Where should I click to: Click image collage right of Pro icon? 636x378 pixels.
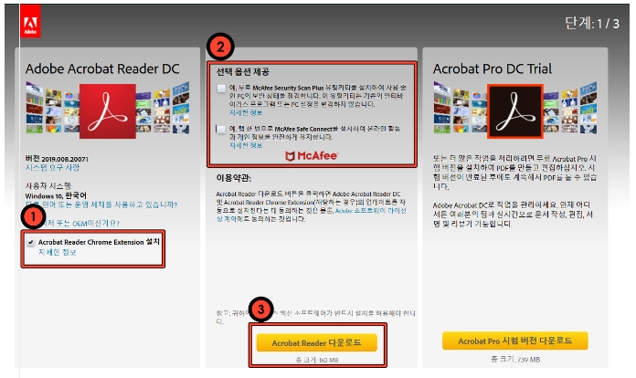(570, 108)
